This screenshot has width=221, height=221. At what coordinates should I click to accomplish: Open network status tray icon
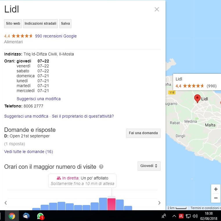[x=188, y=216]
